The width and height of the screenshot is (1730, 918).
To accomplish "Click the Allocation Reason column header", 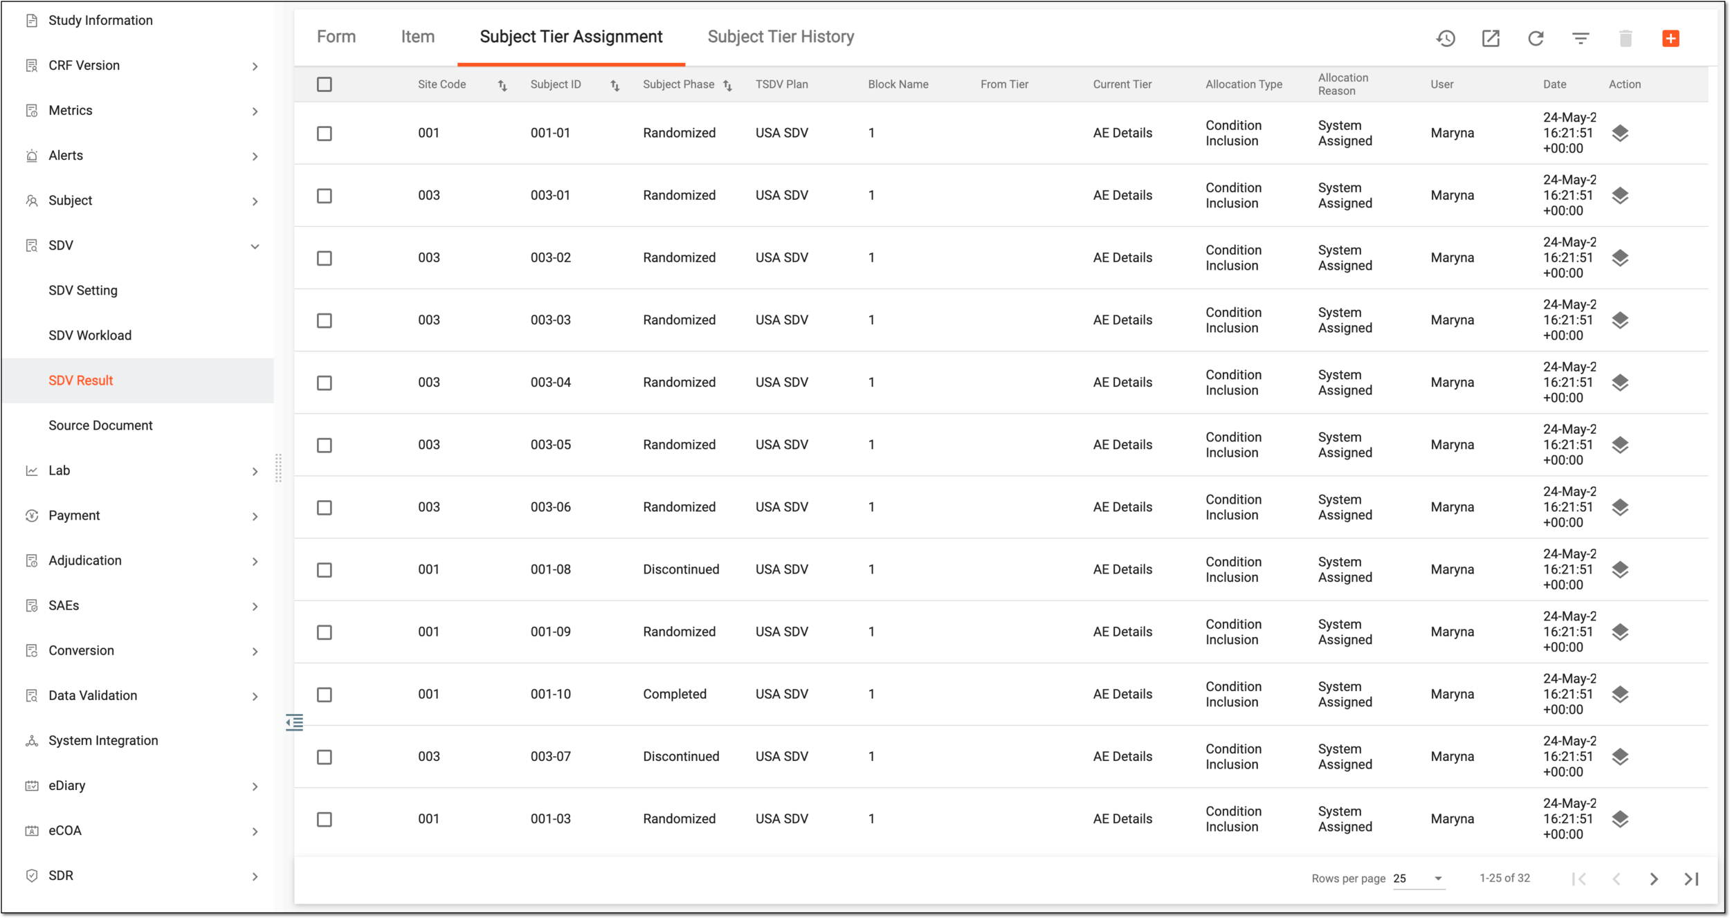I will [1342, 84].
